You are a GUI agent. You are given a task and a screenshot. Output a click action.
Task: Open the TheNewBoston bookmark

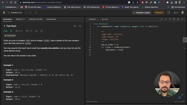(x=10, y=7)
